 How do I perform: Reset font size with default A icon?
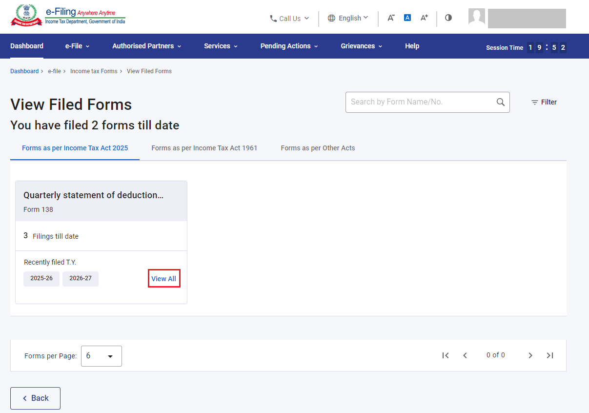pyautogui.click(x=407, y=18)
